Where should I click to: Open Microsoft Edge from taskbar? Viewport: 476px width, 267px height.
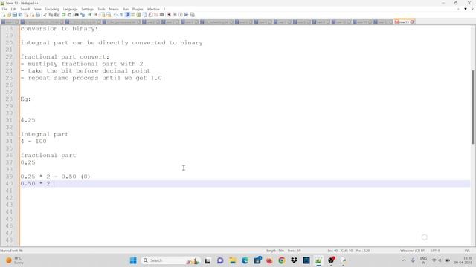point(245,260)
